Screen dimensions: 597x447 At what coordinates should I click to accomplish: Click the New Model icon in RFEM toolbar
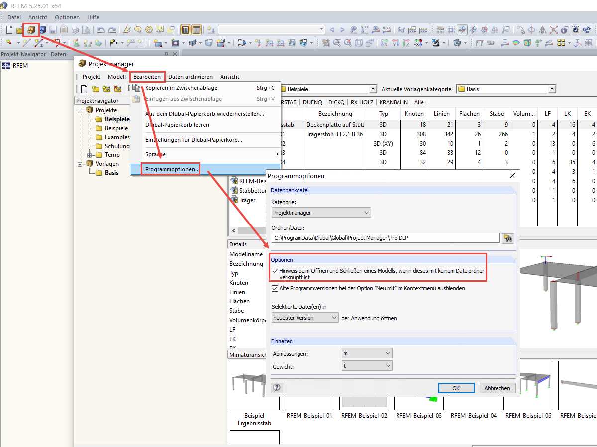click(9, 30)
